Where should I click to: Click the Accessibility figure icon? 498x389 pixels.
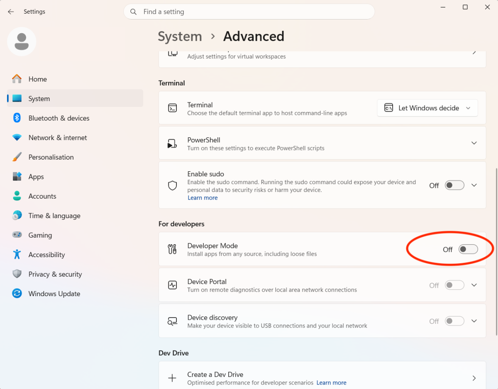tap(17, 254)
